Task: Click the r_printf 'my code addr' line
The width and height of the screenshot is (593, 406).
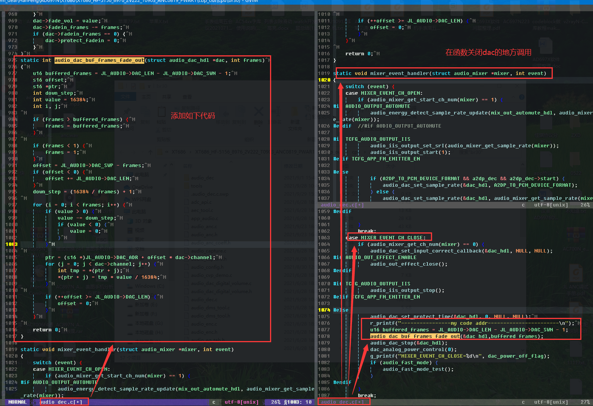Action: pyautogui.click(x=472, y=323)
